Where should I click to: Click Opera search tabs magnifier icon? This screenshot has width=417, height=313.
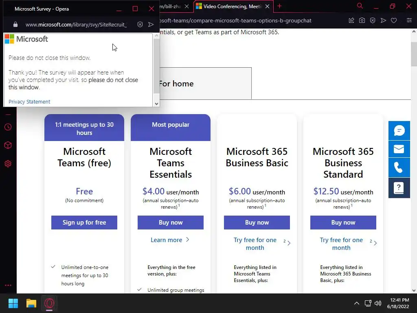click(360, 6)
